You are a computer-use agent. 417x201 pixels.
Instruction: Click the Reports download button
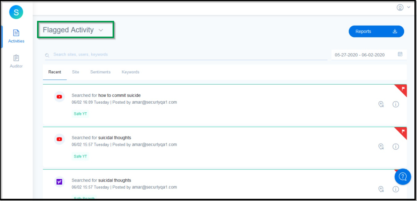click(x=376, y=31)
